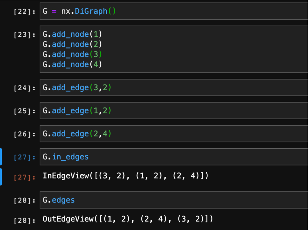
Task: Click the [26]: execution prompt
Action: (25, 134)
